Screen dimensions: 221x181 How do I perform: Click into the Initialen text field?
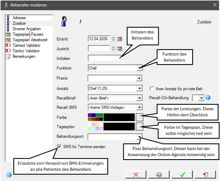coord(105,58)
